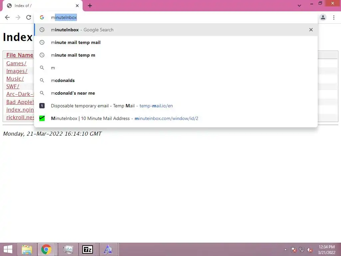Open the minuteinbox.com/window/id/2 suggestion

176,118
